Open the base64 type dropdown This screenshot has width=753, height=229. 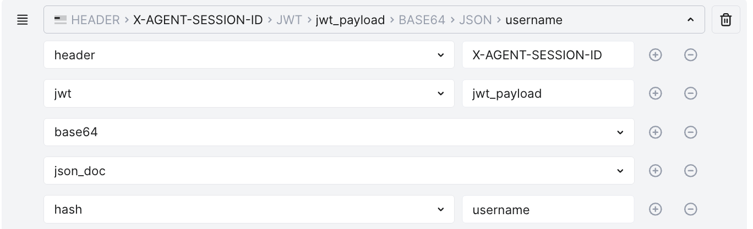point(339,132)
